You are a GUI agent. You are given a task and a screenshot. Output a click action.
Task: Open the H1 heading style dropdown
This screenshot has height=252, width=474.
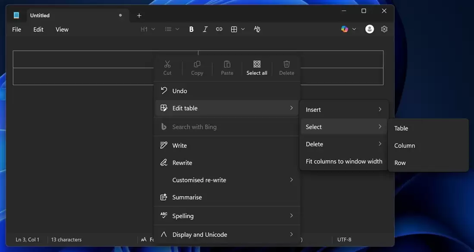[147, 28]
